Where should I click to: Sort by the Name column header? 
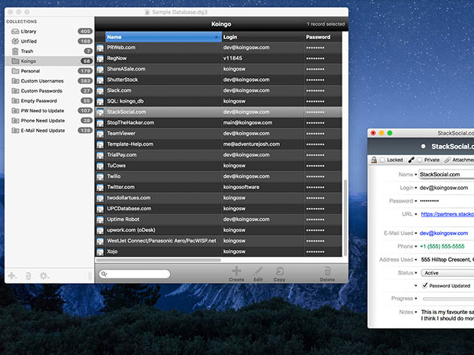pyautogui.click(x=163, y=37)
